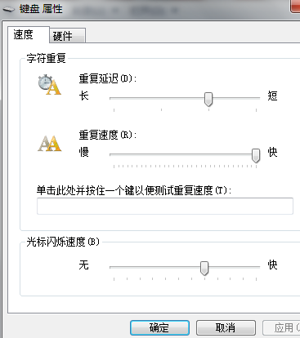
Task: Click the 键盘 属性 title text
Action: coord(41,9)
